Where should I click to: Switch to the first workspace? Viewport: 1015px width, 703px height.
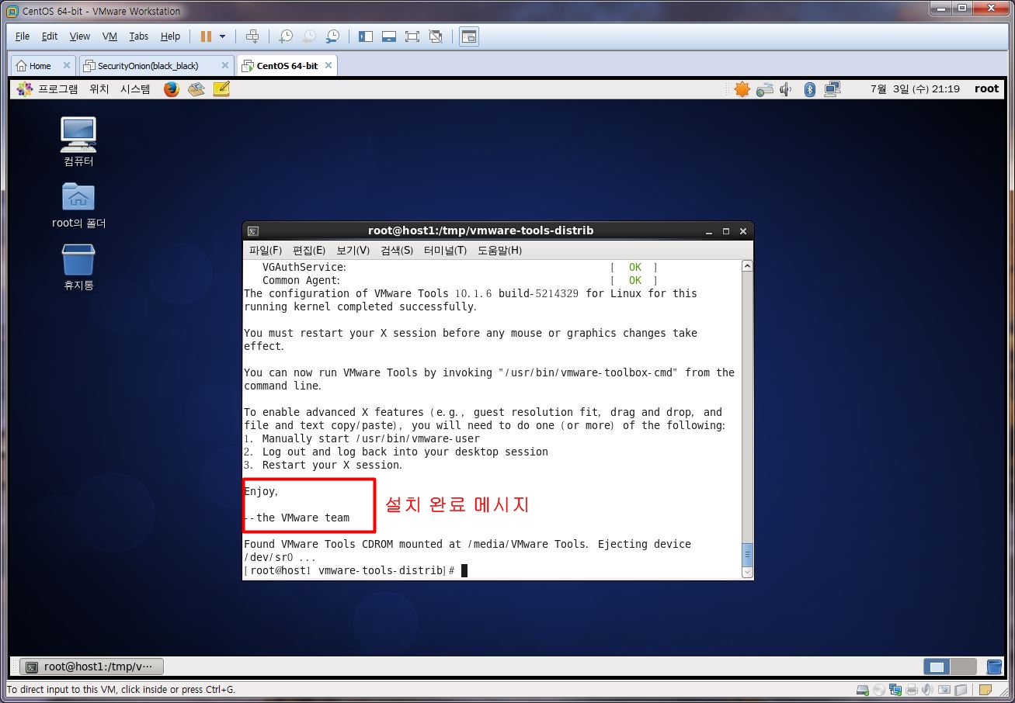[937, 667]
